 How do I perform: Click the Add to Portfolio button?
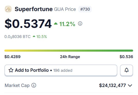[61, 70]
